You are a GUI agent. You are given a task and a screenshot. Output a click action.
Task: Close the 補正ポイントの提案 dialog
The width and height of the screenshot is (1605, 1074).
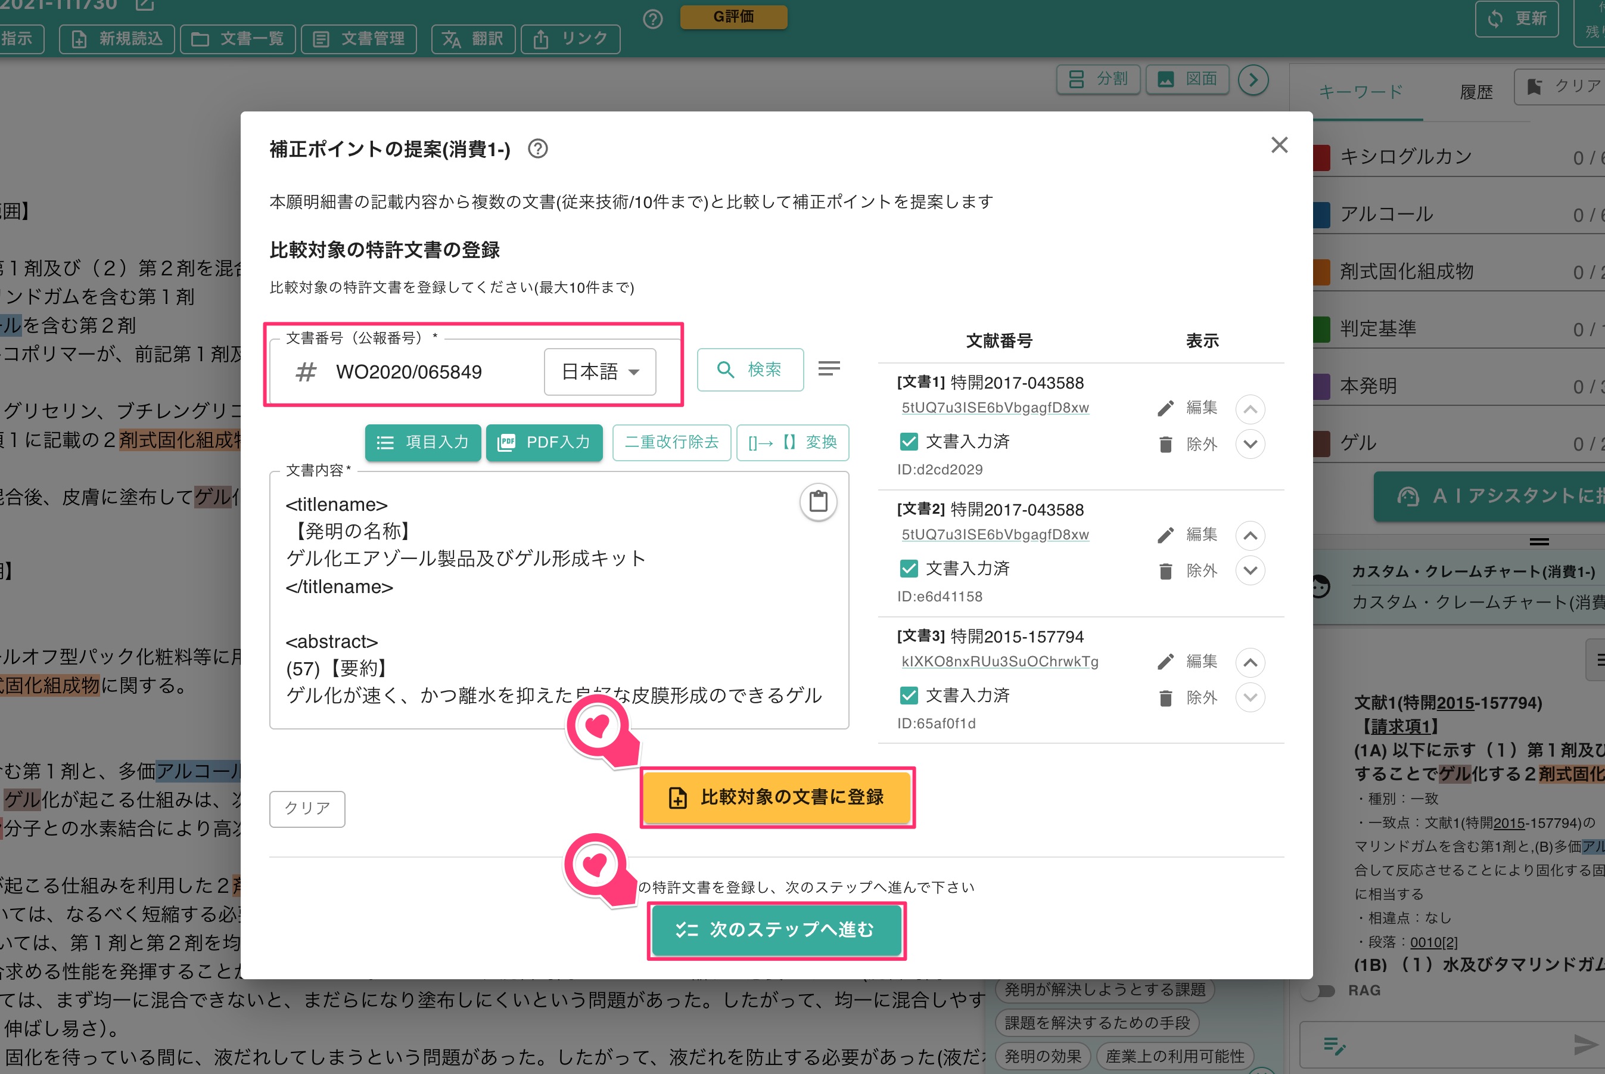click(x=1279, y=145)
